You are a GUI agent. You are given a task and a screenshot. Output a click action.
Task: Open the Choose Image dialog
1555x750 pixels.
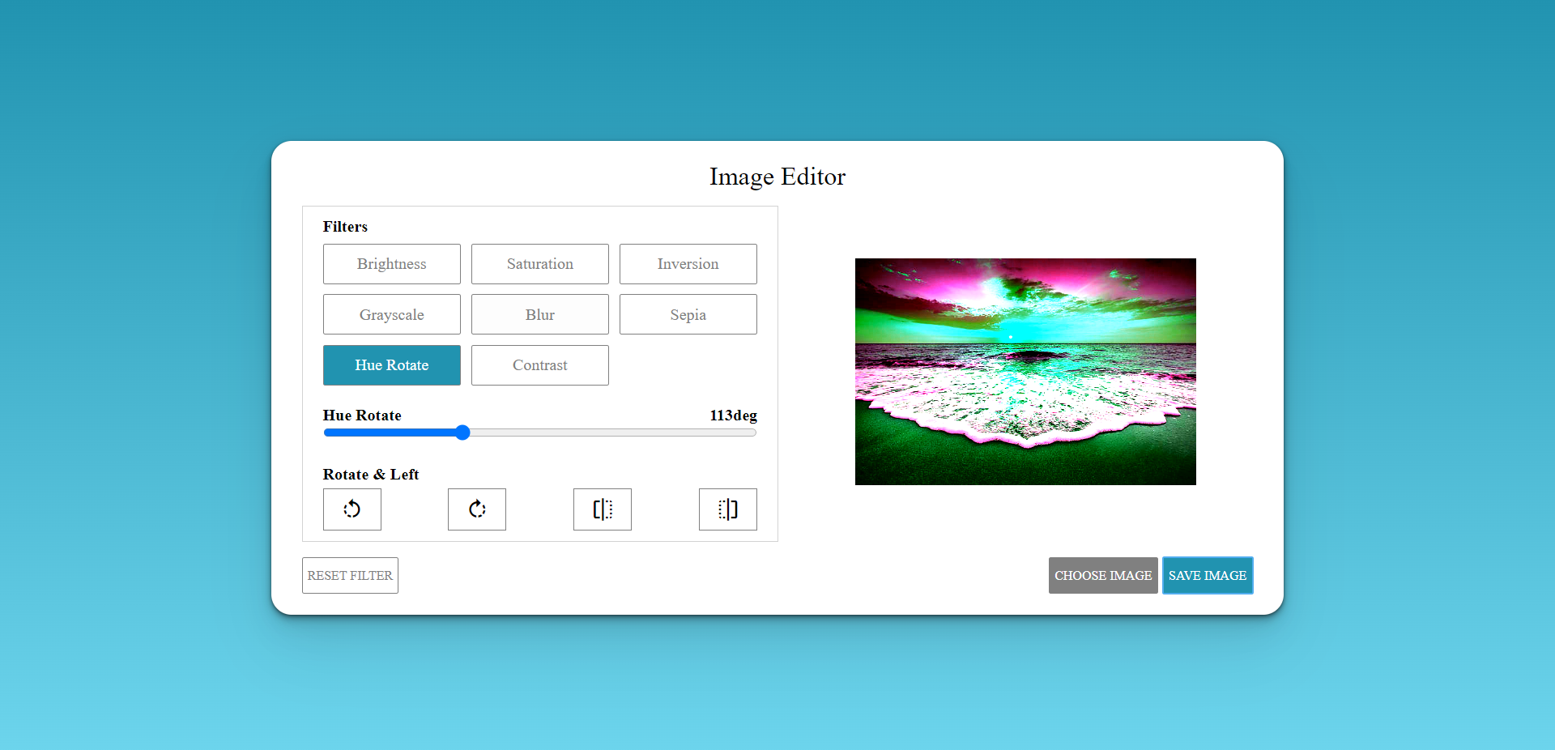point(1102,575)
